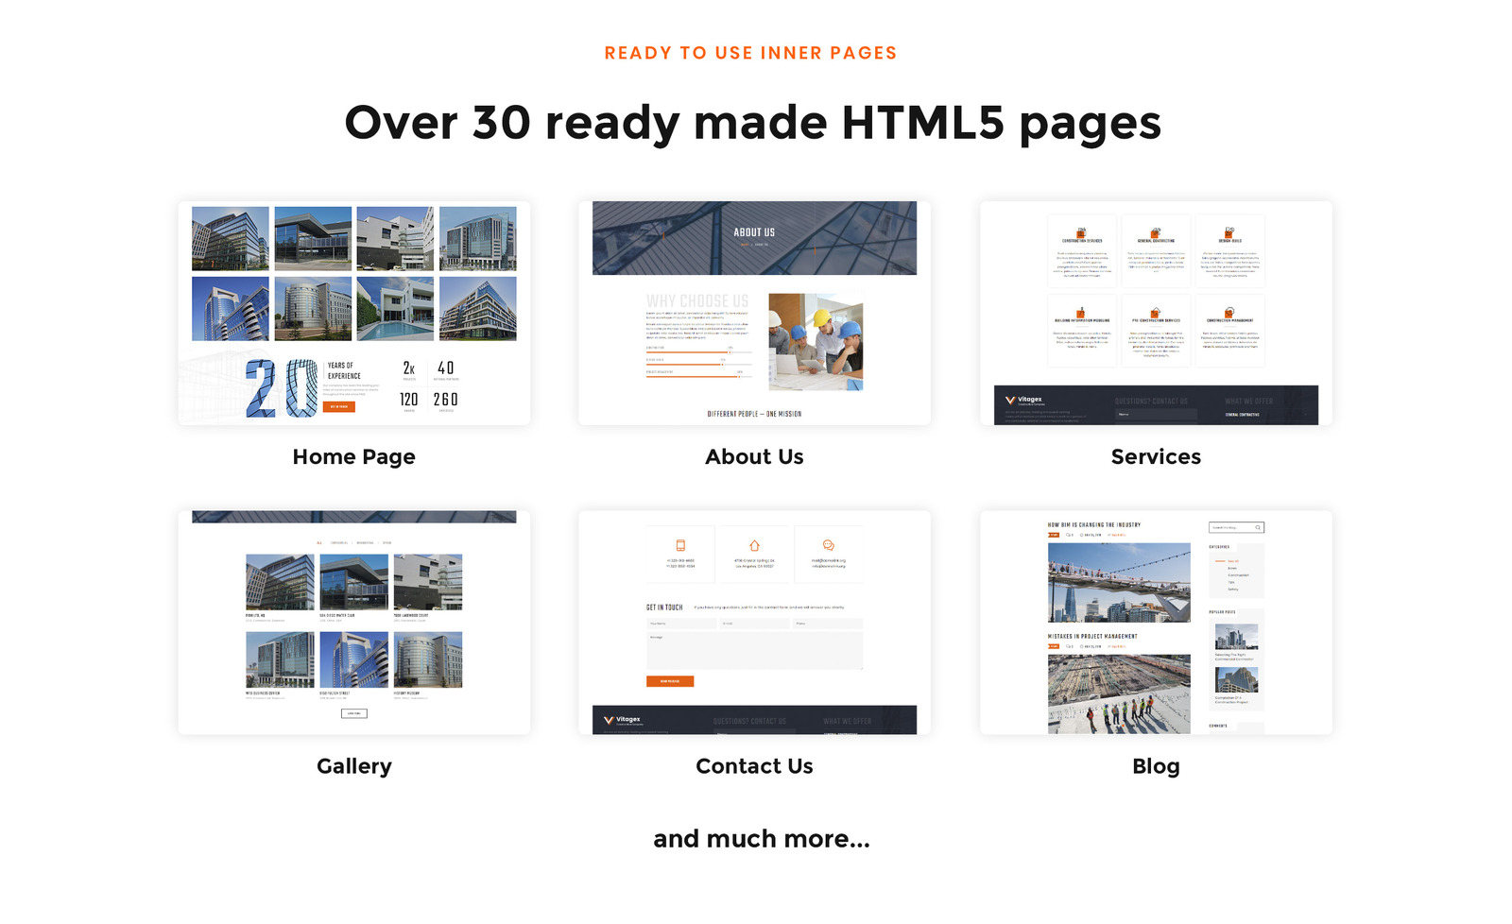The width and height of the screenshot is (1512, 924).
Task: Select the All filter tab in Gallery
Action: point(318,542)
